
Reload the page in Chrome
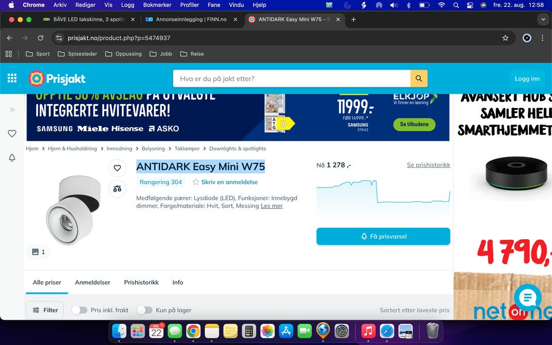[40, 38]
